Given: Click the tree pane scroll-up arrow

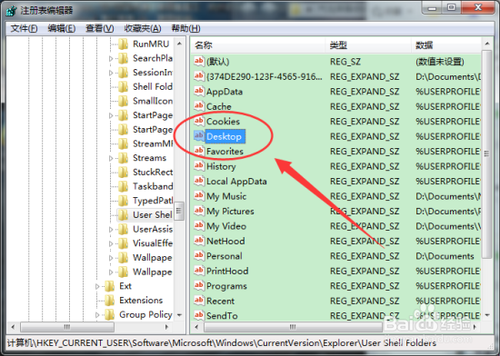Looking at the screenshot, I should point(179,44).
